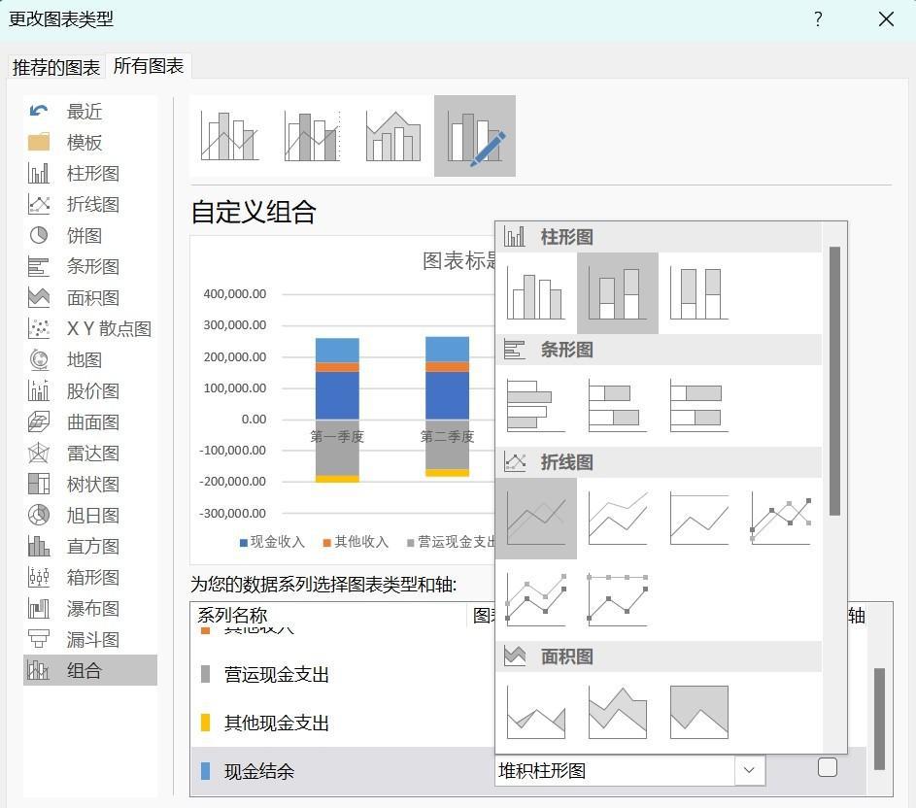Click 其他收入 legend entry in preview

(356, 542)
